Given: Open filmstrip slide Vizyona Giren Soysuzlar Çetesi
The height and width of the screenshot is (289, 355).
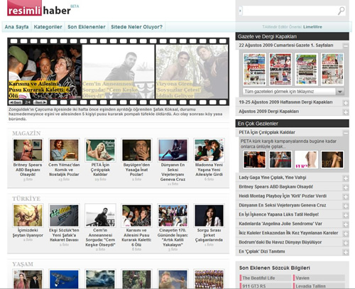Looking at the screenshot, I should [192, 72].
